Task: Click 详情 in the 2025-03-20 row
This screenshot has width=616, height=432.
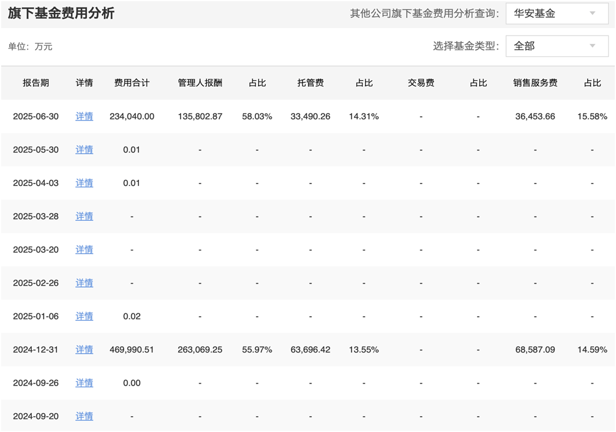Action: [x=85, y=250]
